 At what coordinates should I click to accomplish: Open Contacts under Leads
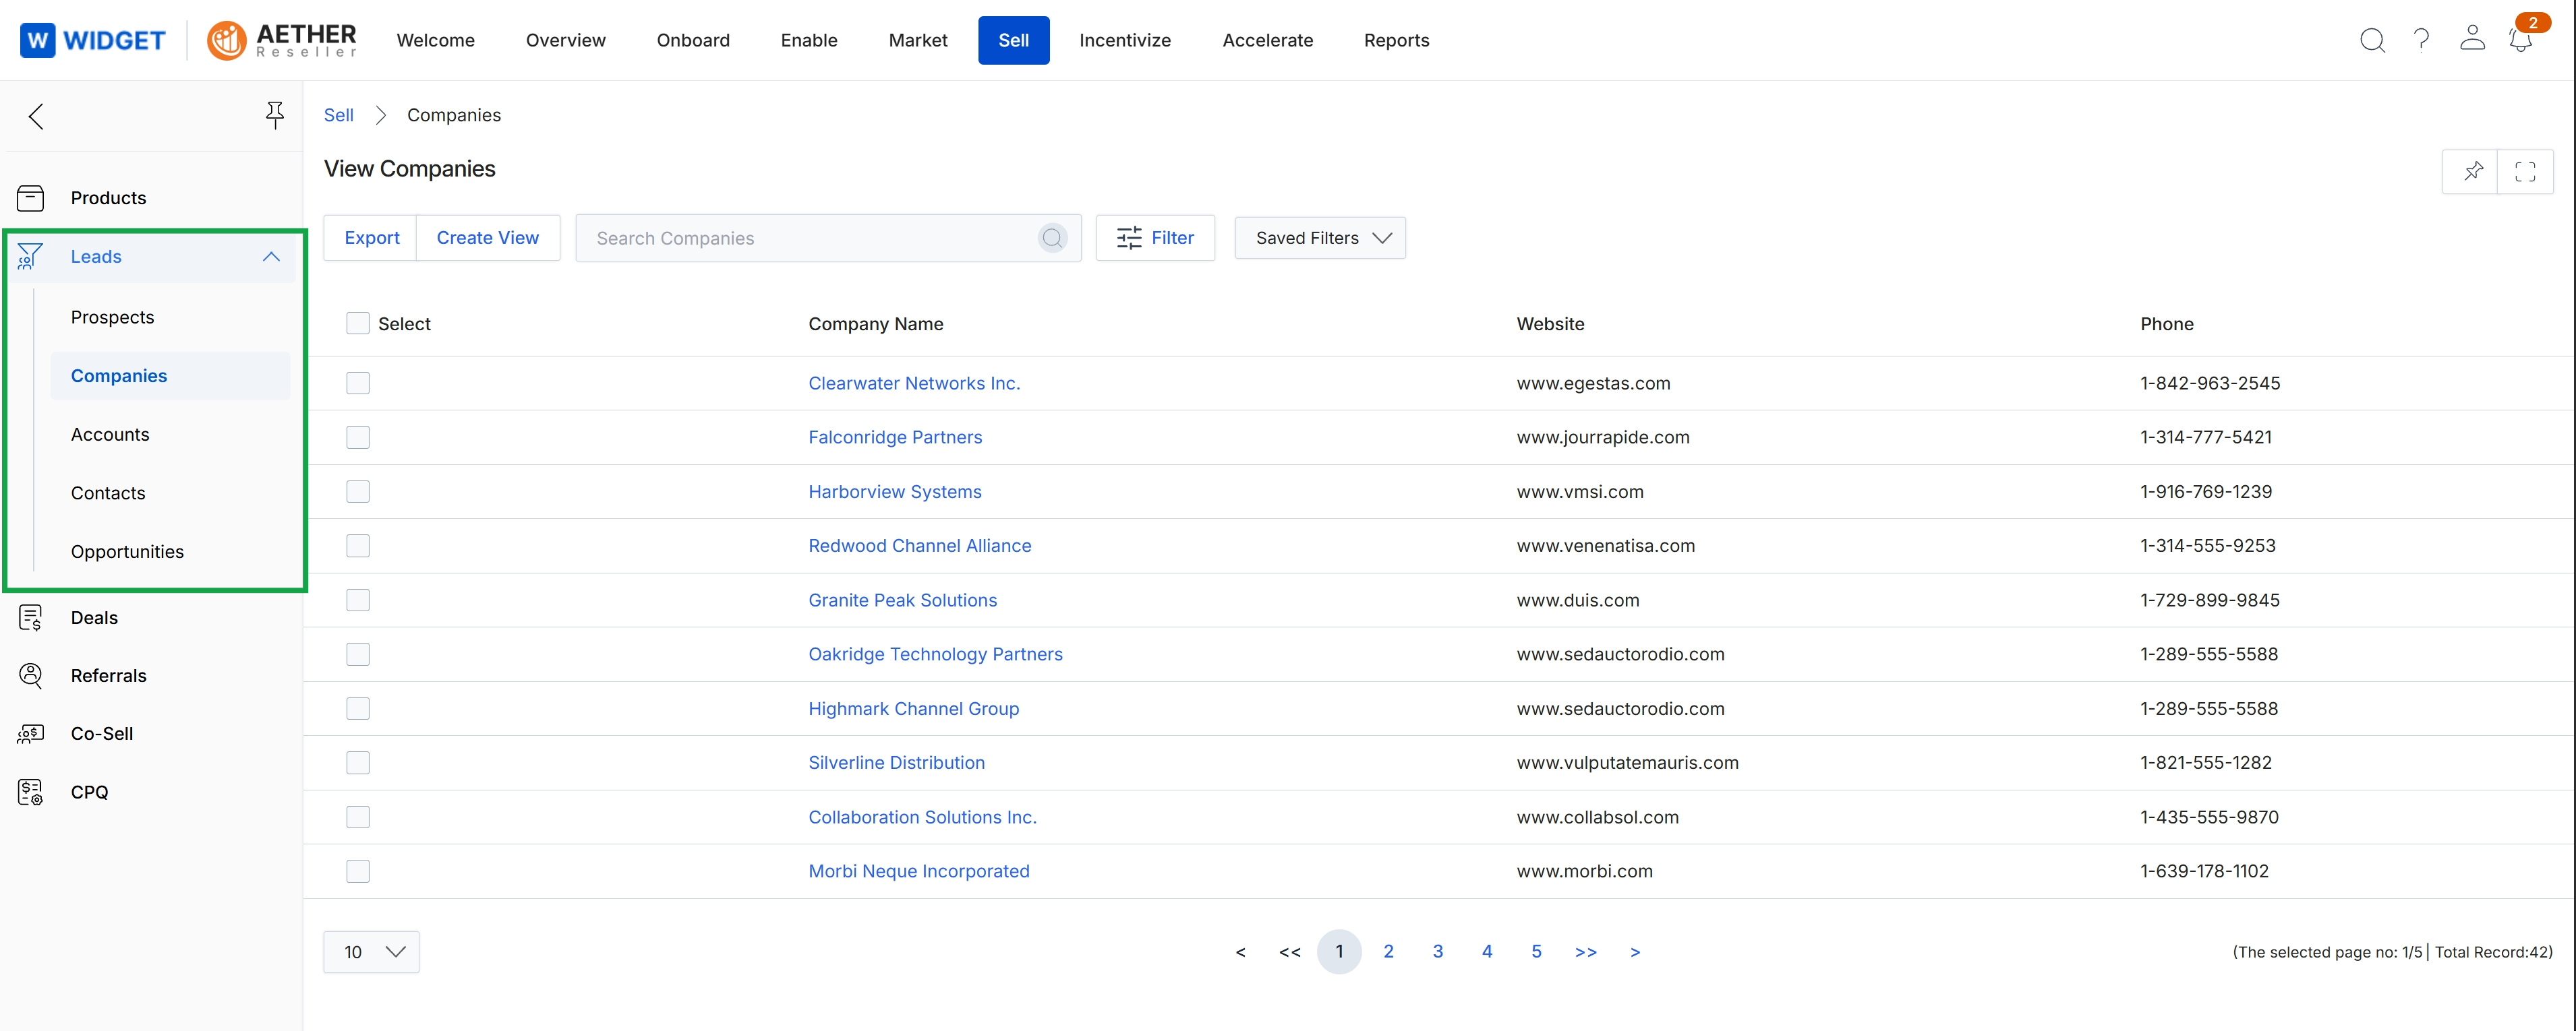pos(108,493)
